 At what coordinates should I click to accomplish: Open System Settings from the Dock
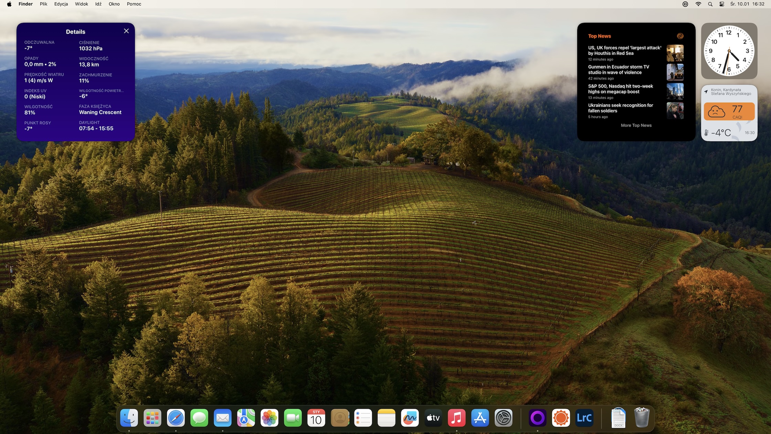[x=503, y=418]
